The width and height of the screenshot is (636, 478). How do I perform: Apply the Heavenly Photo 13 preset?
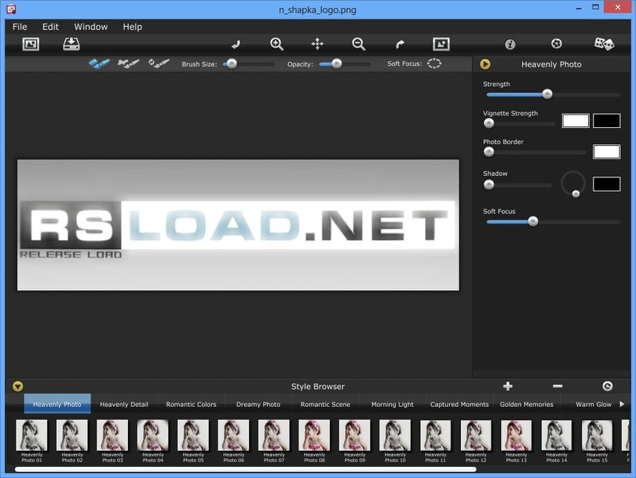[x=516, y=441]
